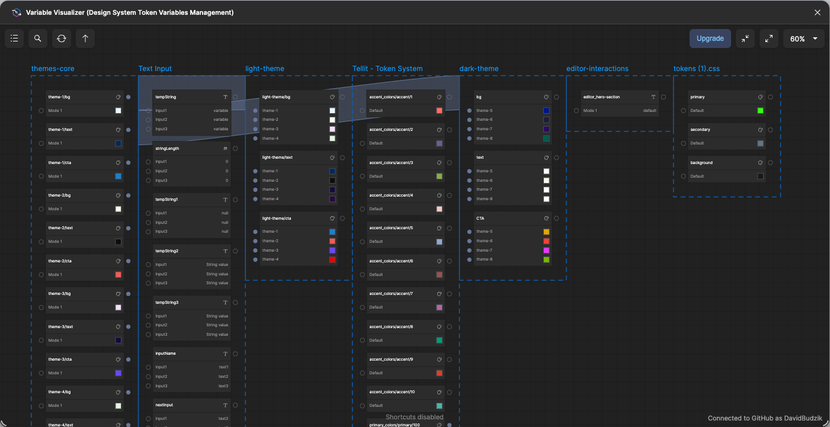The image size is (830, 427).
Task: Click the upward arrow export icon
Action: 85,38
